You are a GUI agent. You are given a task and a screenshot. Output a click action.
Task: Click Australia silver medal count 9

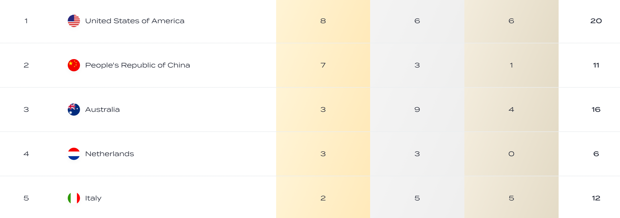pos(417,110)
